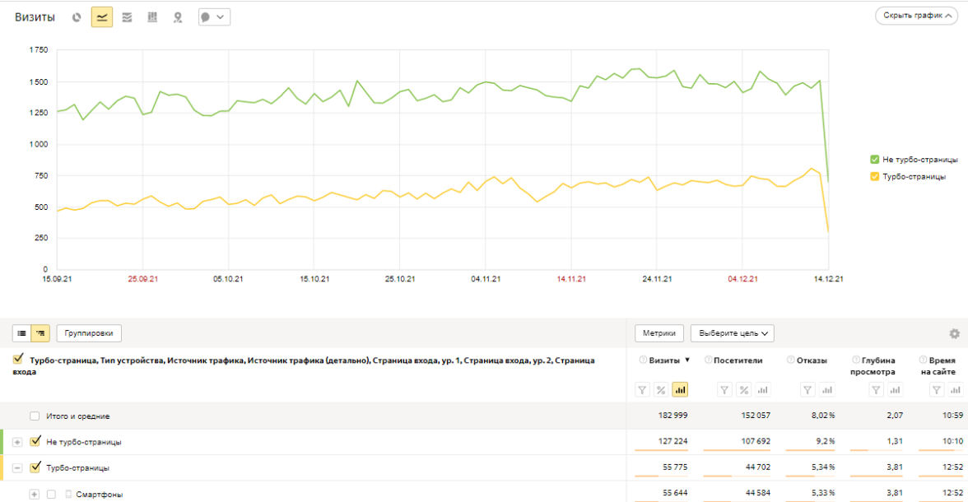Select the stacked area chart icon
This screenshot has width=968, height=502.
(127, 17)
